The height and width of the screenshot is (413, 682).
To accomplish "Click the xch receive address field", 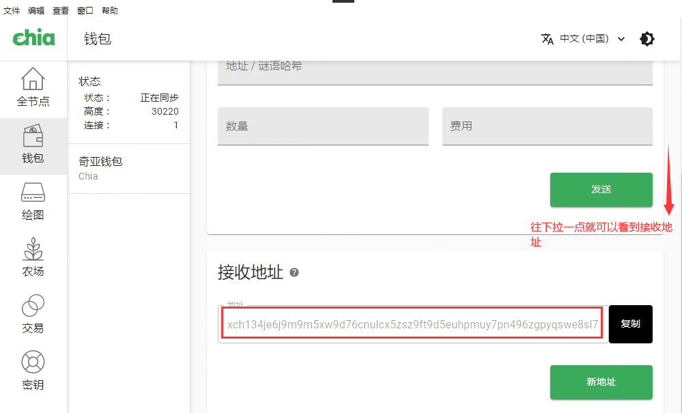I will pos(410,324).
